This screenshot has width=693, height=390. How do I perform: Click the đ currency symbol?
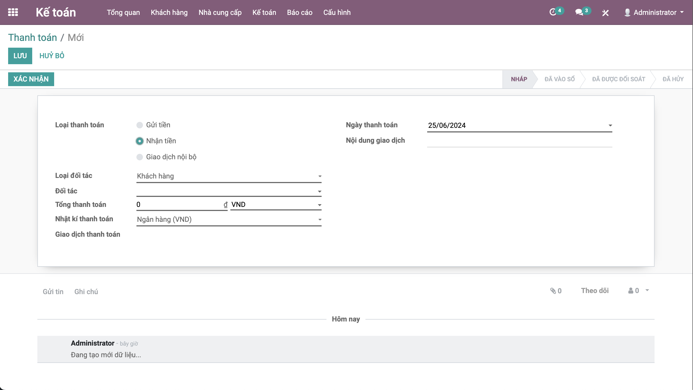tap(225, 204)
